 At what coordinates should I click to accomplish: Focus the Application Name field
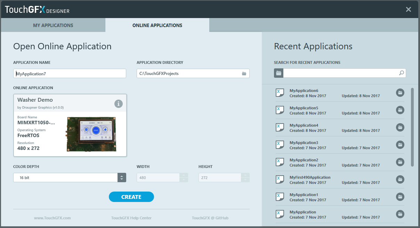tap(70, 74)
